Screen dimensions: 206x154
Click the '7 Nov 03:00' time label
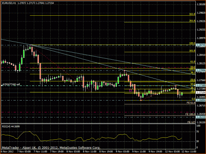[x=24, y=152]
